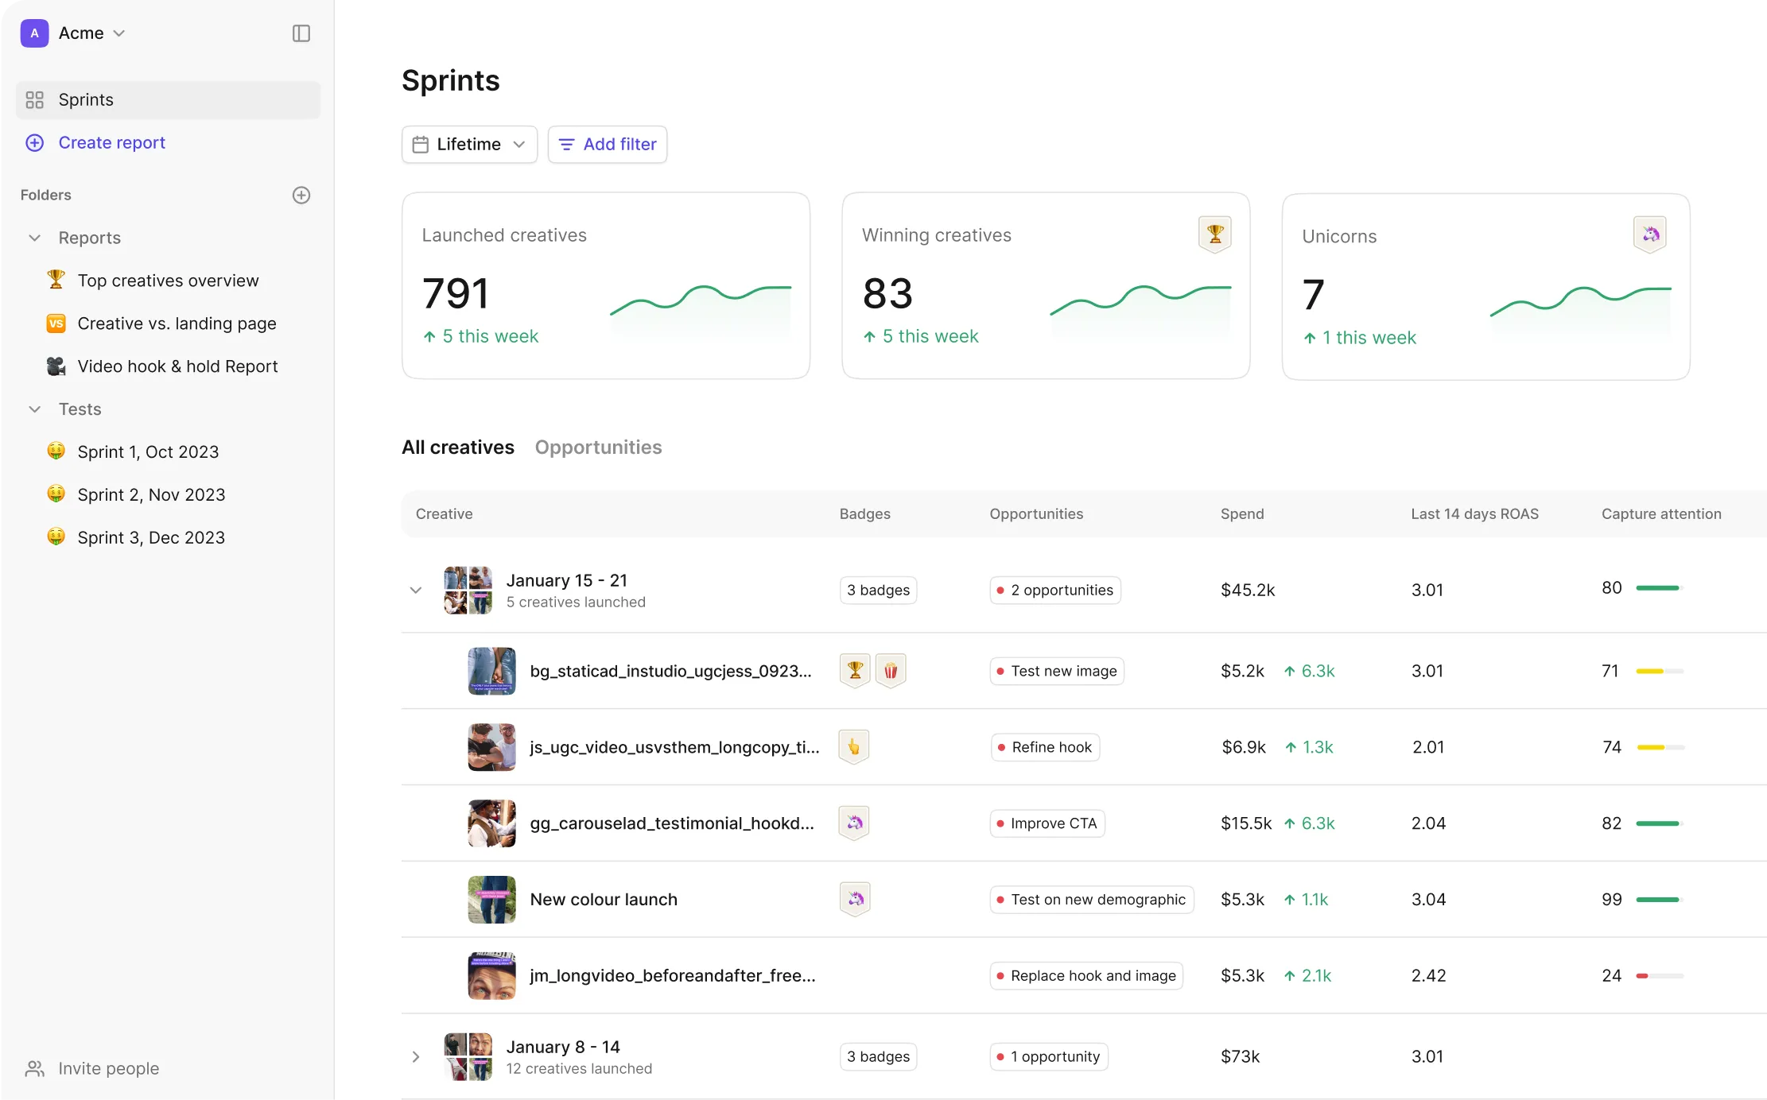Image resolution: width=1767 pixels, height=1100 pixels.
Task: Click the 1 opportunity tag
Action: [1048, 1057]
